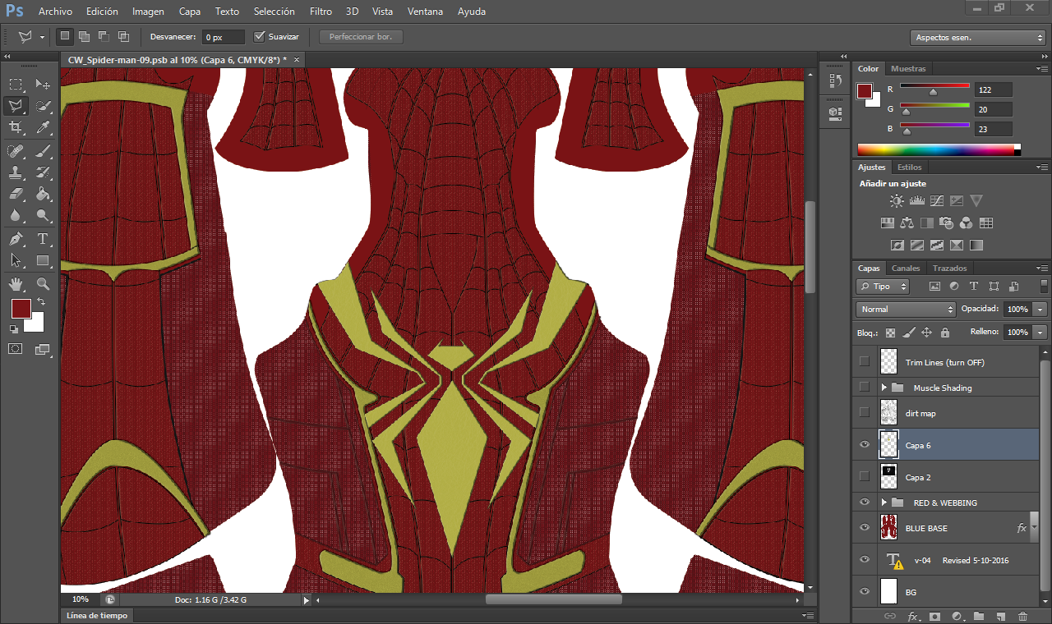The image size is (1052, 624).
Task: Choose Subtract from selection mode
Action: tap(104, 37)
